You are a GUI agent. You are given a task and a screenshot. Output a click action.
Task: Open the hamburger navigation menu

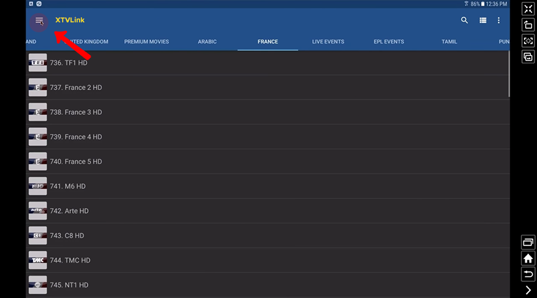tap(39, 21)
